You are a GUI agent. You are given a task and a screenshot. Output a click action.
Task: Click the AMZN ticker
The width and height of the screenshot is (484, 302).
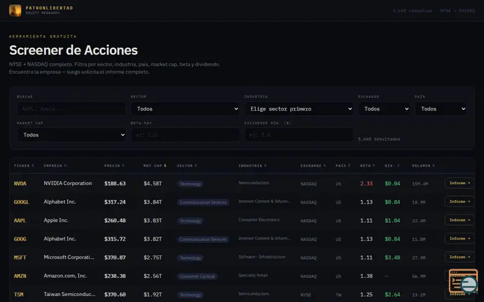pos(20,276)
